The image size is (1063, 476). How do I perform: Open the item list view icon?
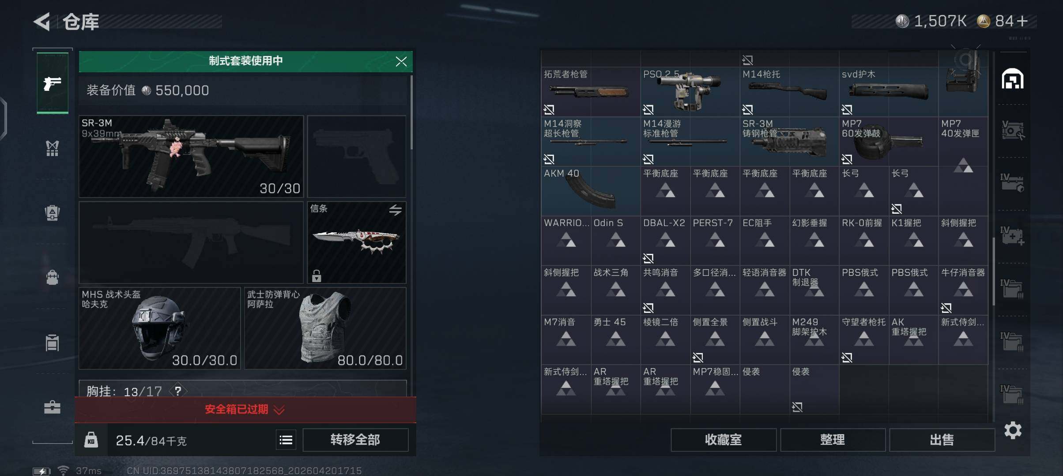click(286, 440)
